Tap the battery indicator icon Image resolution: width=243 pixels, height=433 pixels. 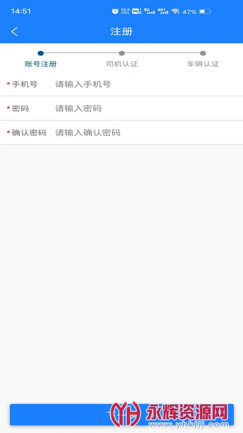(x=205, y=11)
